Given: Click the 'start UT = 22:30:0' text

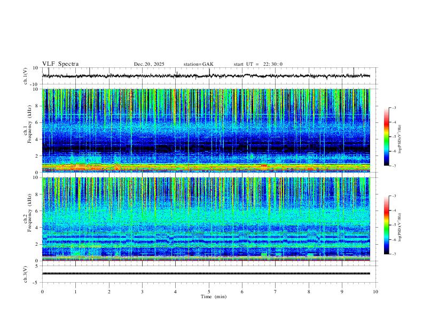Looking at the screenshot, I should [x=258, y=64].
